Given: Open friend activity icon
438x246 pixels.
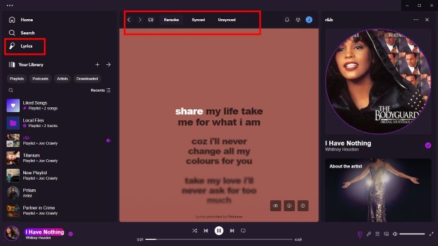Looking at the screenshot, I should coord(298,20).
